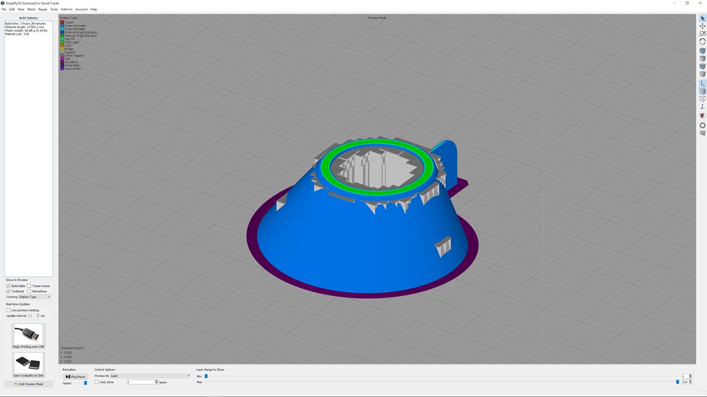Image resolution: width=707 pixels, height=397 pixels.
Task: Click Exit Preview Mode button
Action: coord(29,384)
